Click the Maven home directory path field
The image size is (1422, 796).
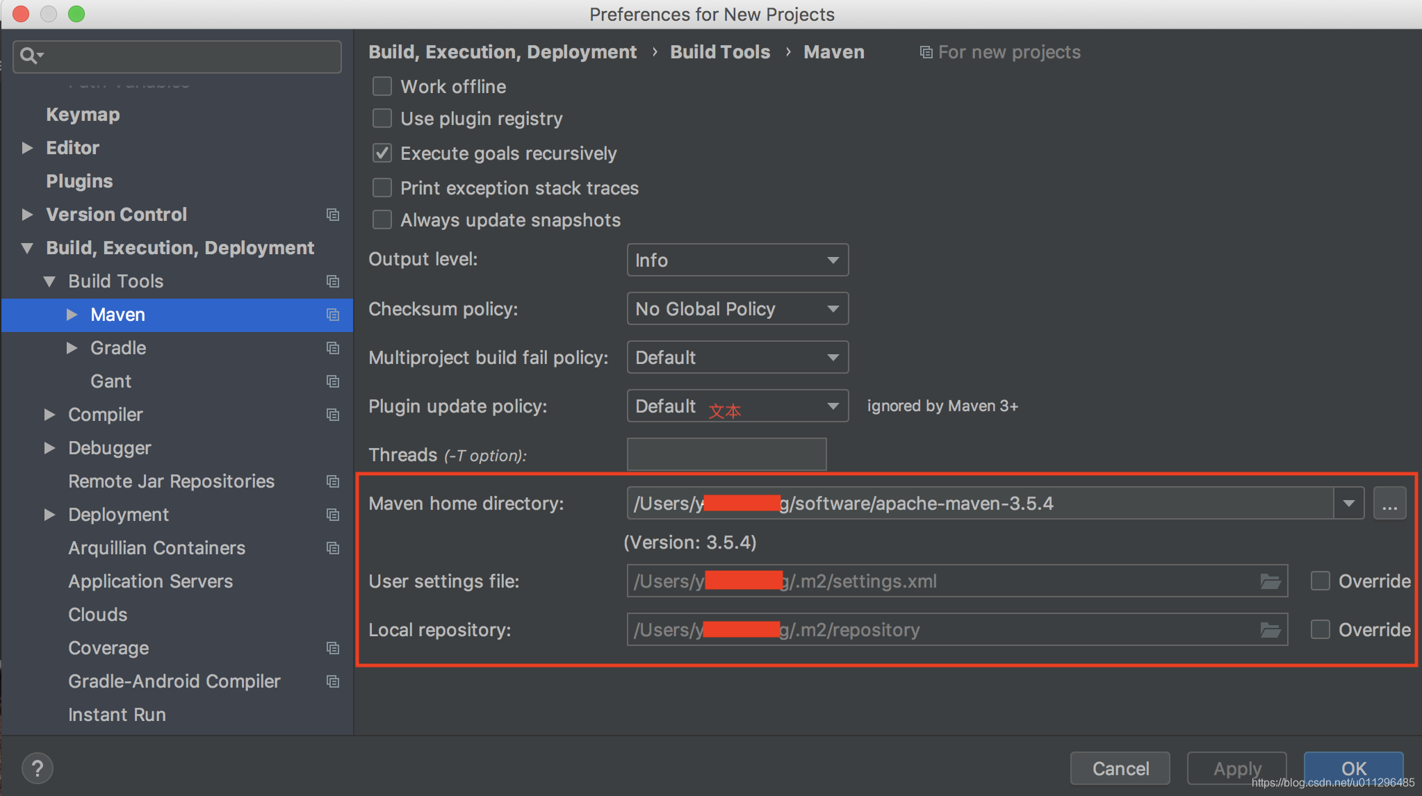click(980, 503)
